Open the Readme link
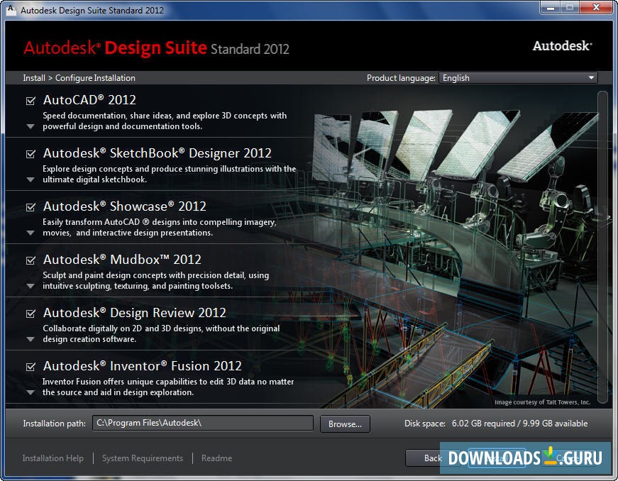 [216, 458]
